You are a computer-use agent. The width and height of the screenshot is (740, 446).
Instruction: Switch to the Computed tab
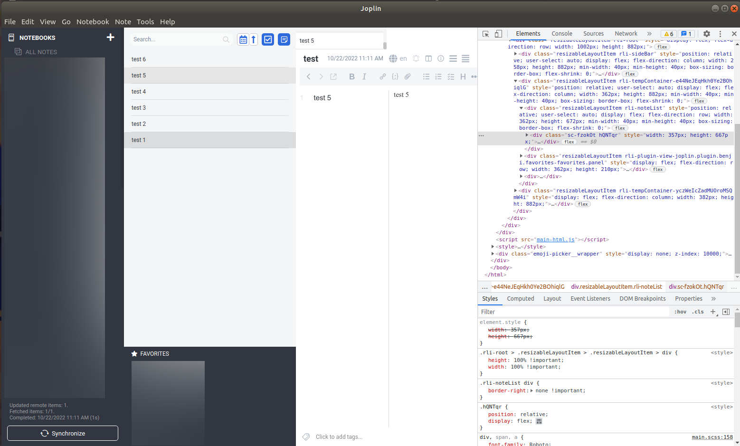coord(521,299)
